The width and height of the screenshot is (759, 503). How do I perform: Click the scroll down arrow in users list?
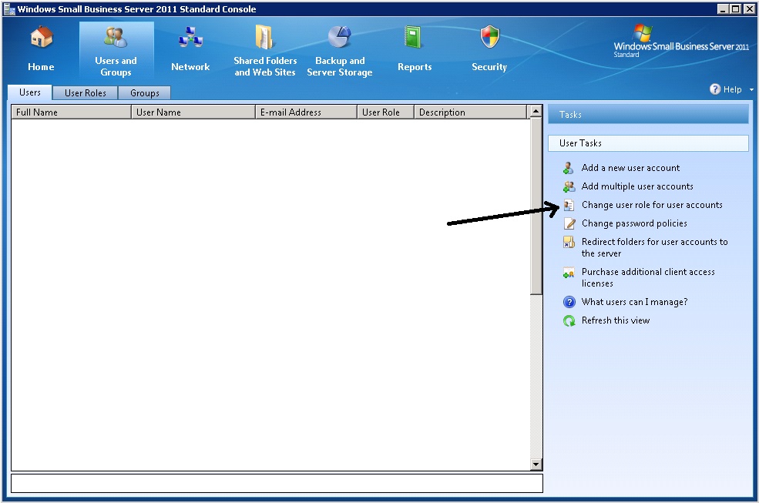tap(536, 464)
